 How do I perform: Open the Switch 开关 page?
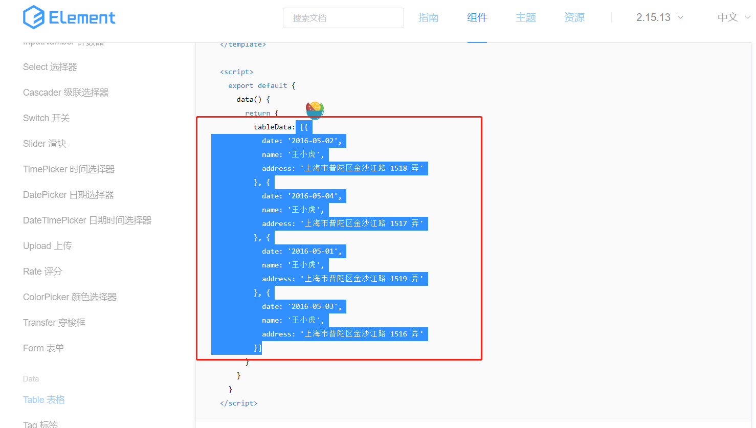point(47,118)
